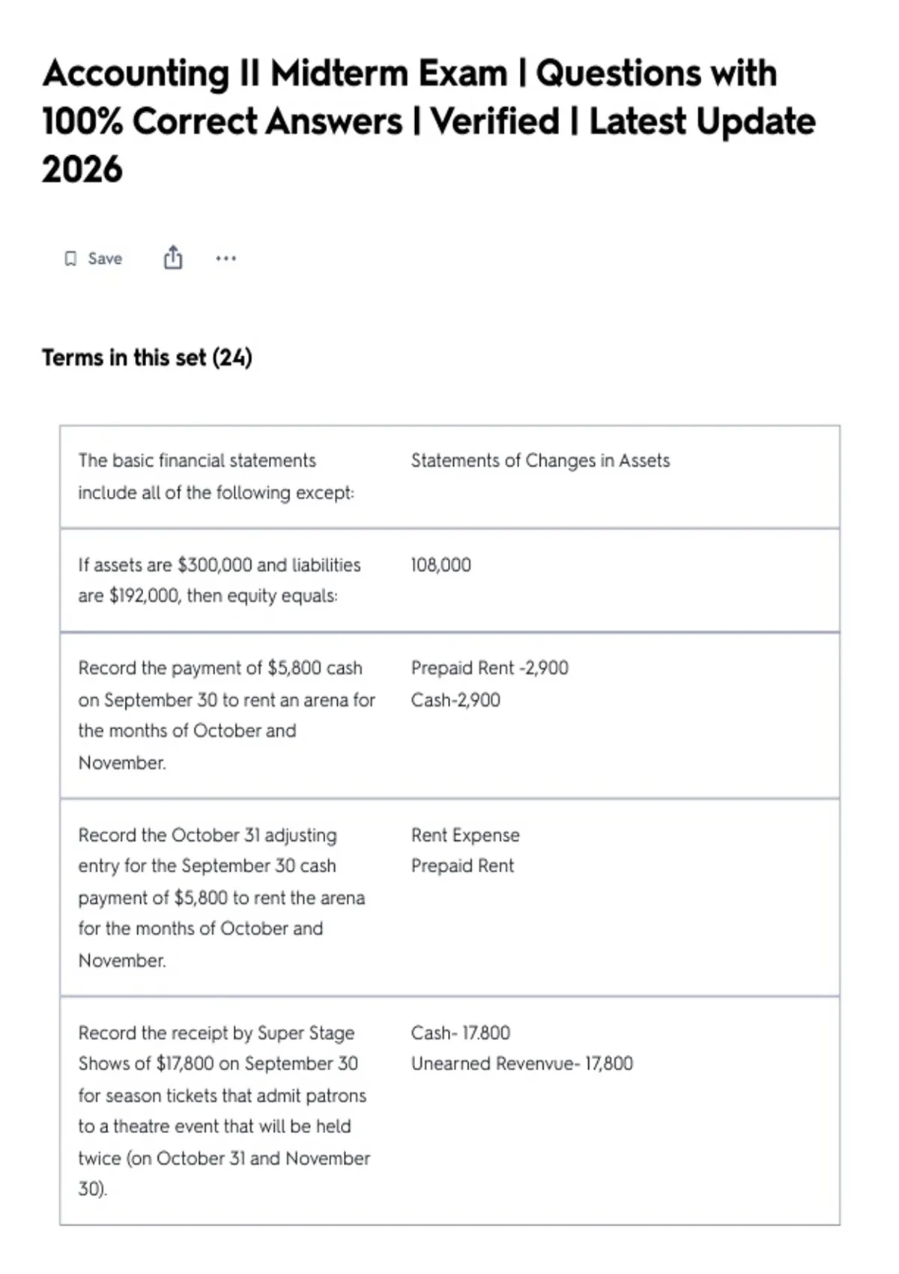
Task: Select the Super Stage Shows receipt term
Action: pyautogui.click(x=224, y=1111)
